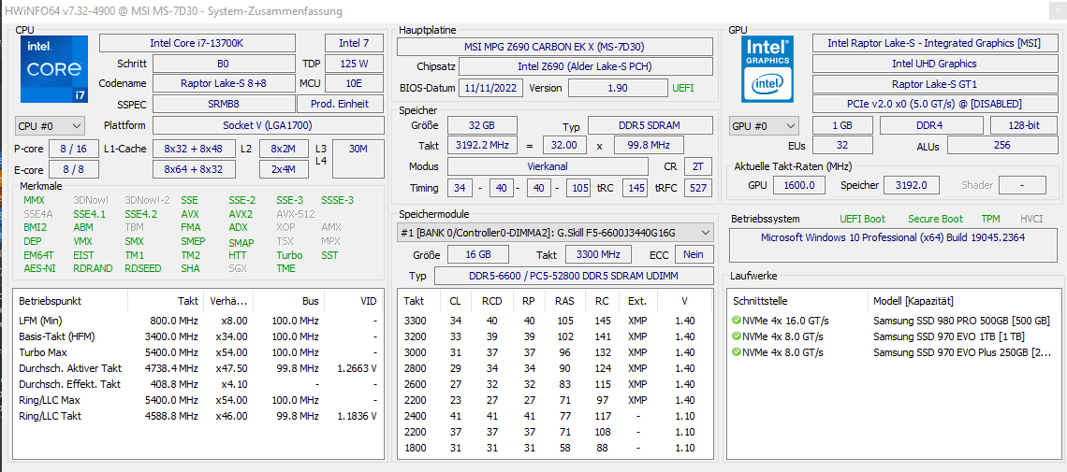Click the Intel Core i7 logo

53,69
